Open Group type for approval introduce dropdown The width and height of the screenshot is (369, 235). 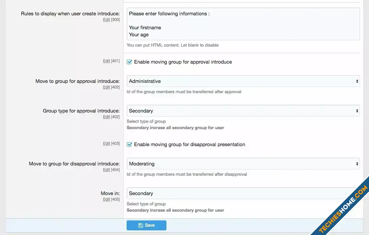(243, 111)
